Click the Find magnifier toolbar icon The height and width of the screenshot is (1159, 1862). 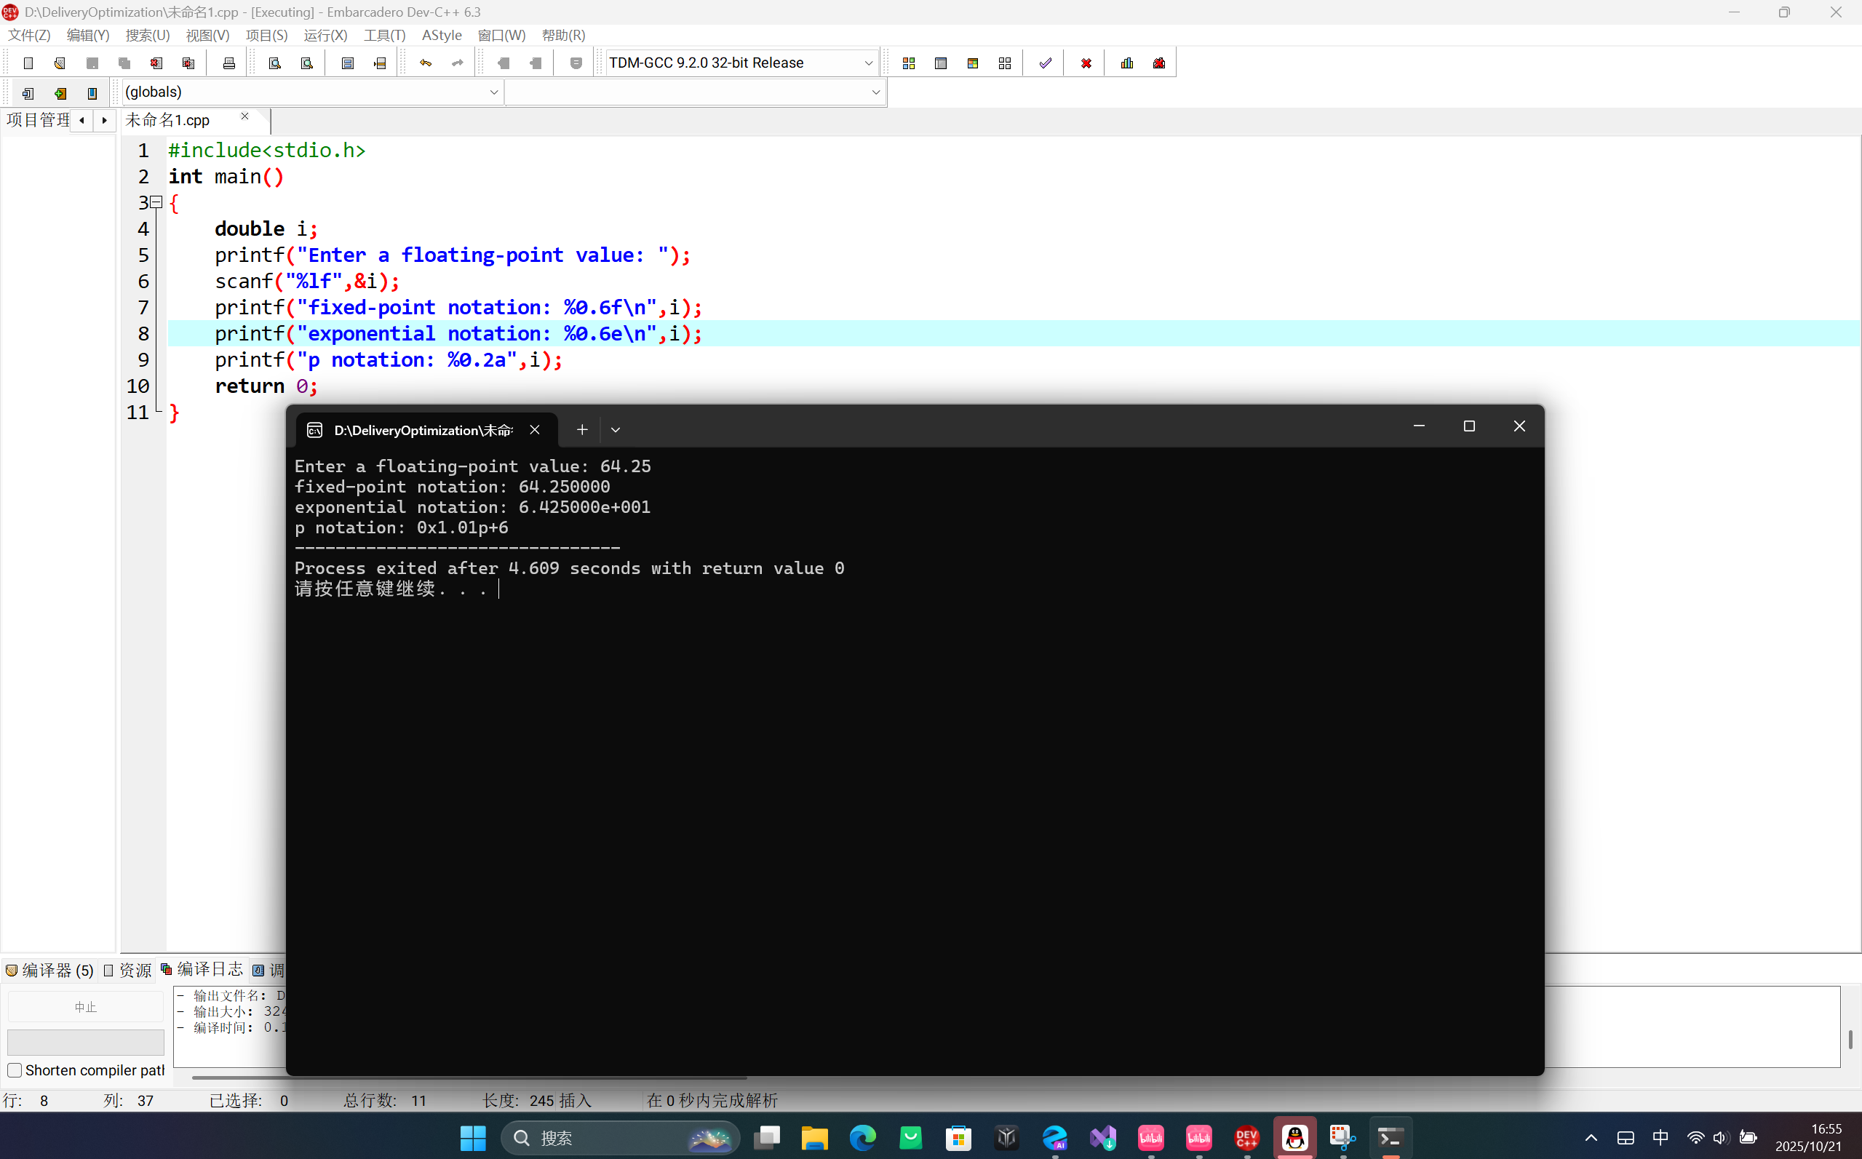click(x=274, y=63)
